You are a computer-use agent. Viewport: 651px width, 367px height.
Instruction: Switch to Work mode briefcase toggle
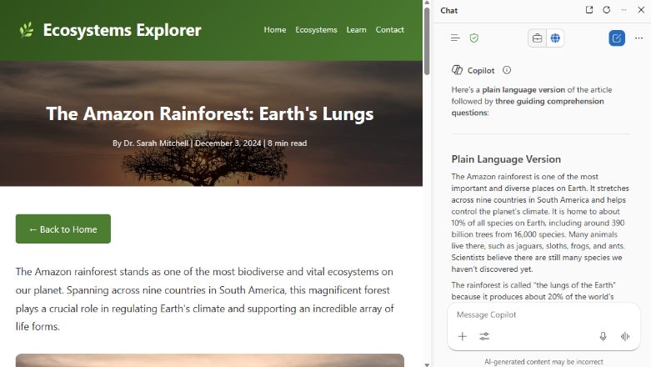[538, 38]
